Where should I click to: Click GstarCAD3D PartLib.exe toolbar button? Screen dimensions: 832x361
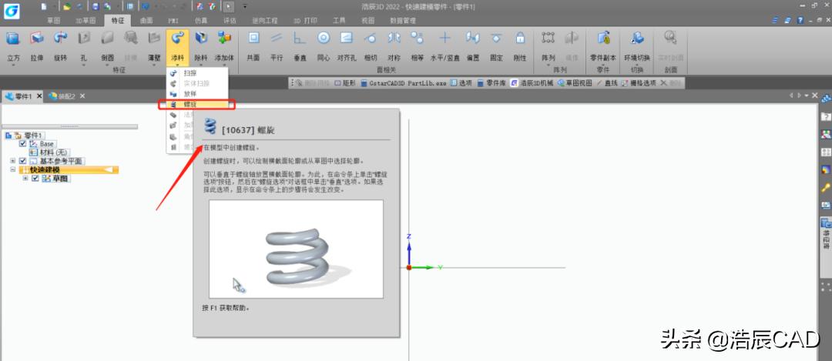[x=403, y=83]
